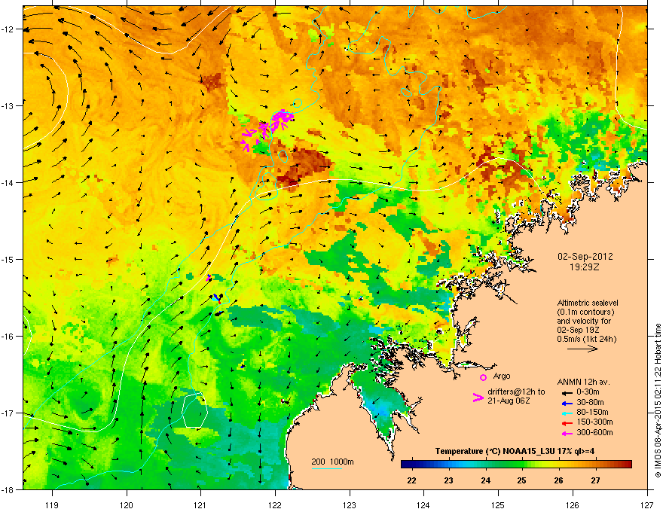Click the '150-300m' depth label
The width and height of the screenshot is (663, 512).
tap(594, 422)
